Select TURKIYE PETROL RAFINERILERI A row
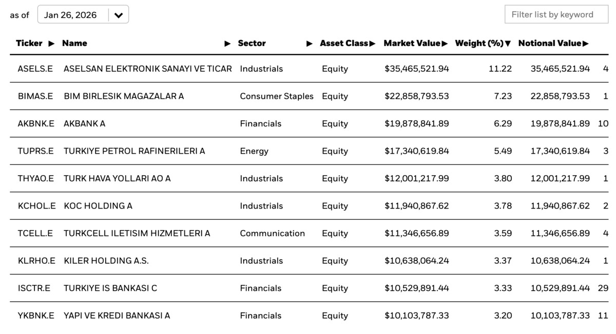Viewport: 616px width, 334px height. tap(309, 151)
